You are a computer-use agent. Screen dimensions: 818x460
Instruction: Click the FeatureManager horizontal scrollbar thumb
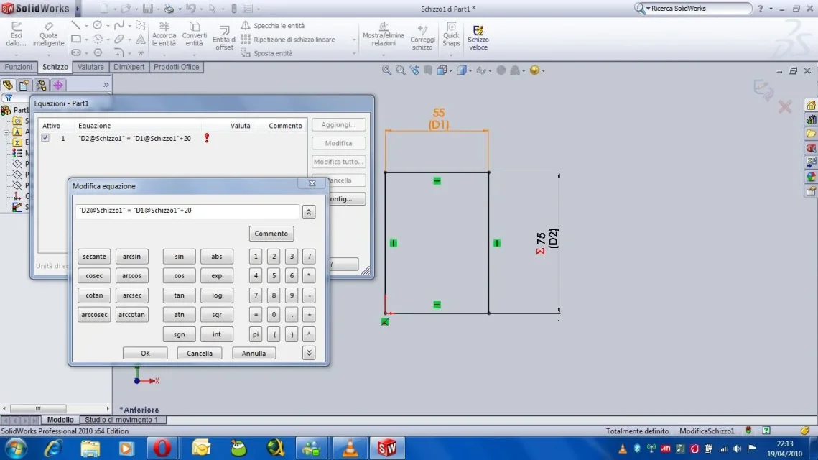click(38, 408)
